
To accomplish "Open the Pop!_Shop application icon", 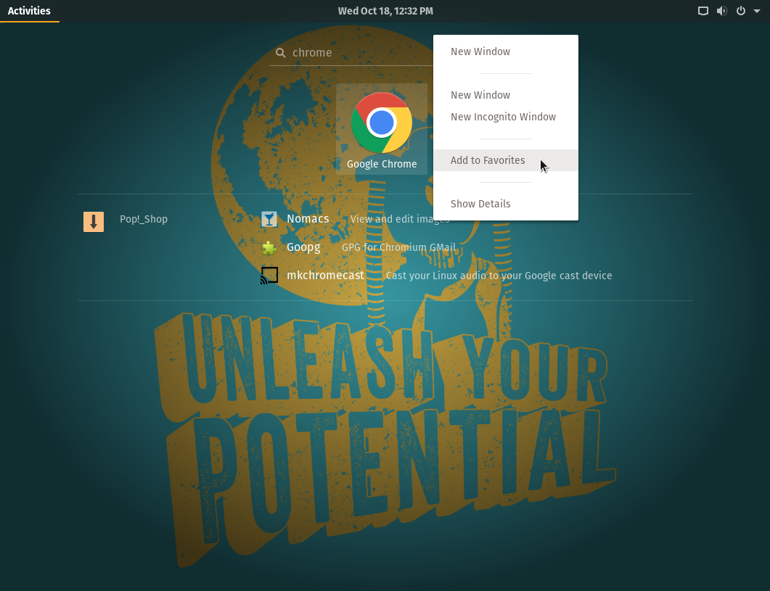I will (x=94, y=221).
